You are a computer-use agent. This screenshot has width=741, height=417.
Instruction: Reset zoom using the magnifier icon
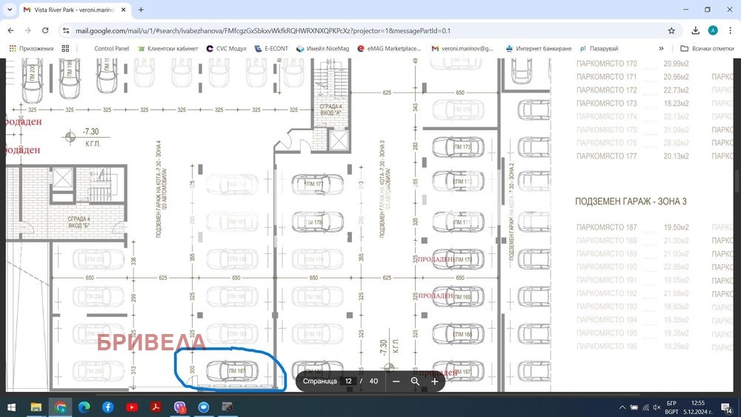pos(415,381)
